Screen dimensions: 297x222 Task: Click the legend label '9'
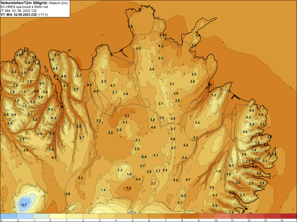(198, 220)
